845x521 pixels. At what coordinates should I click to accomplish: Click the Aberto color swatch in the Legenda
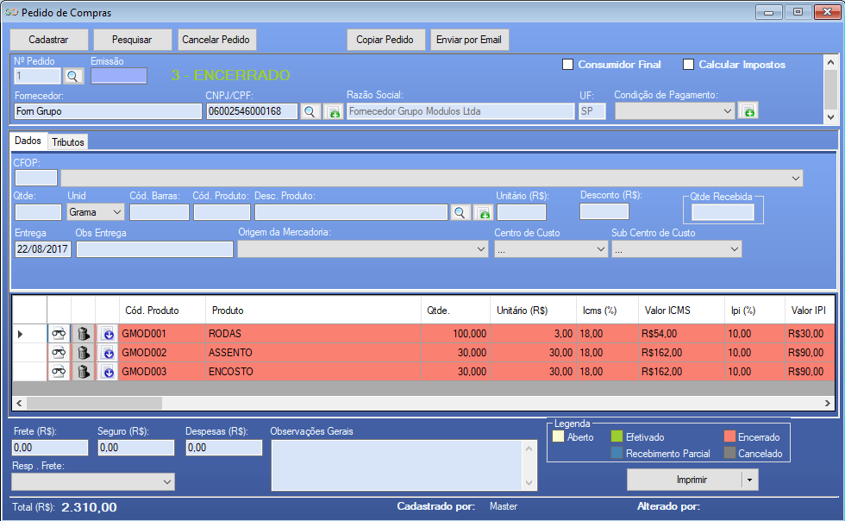click(559, 436)
